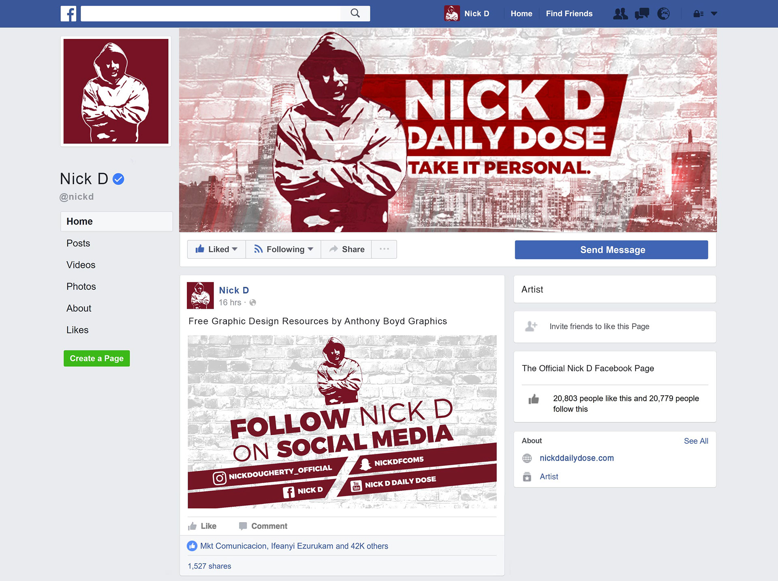Toggle the Liked page button

216,249
